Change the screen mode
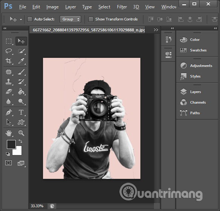This screenshot has height=211, width=220. coord(21,163)
